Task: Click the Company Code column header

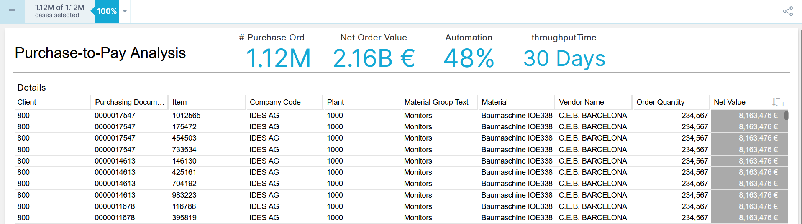Action: pyautogui.click(x=275, y=102)
